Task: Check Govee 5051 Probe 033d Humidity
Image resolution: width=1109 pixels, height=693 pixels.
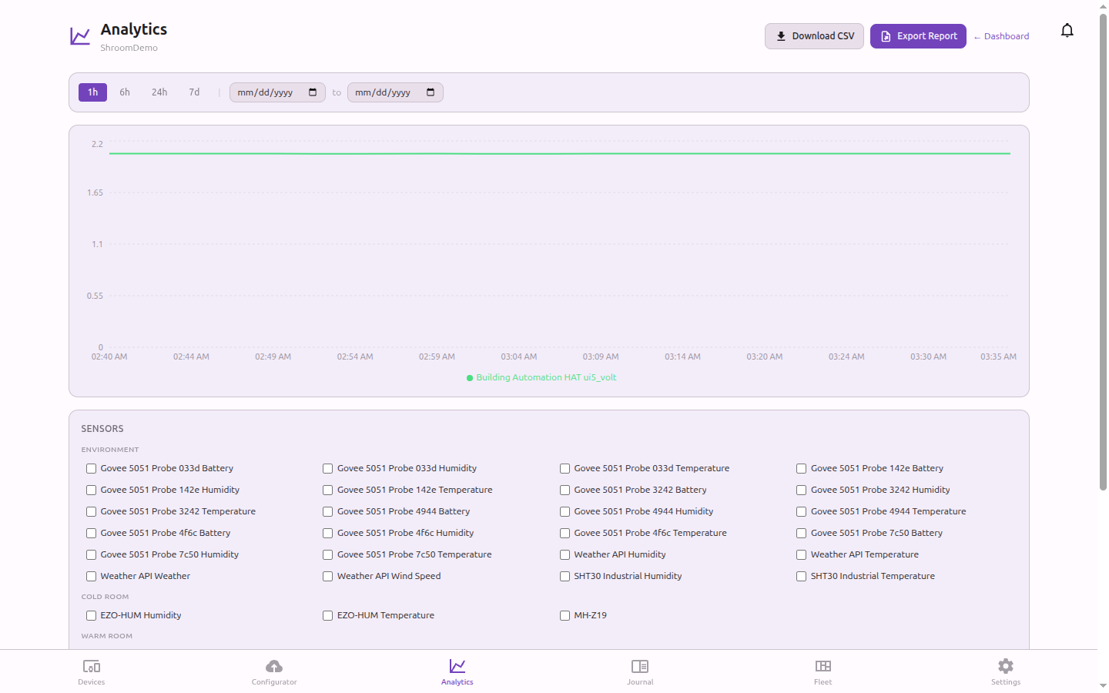Action: tap(327, 468)
